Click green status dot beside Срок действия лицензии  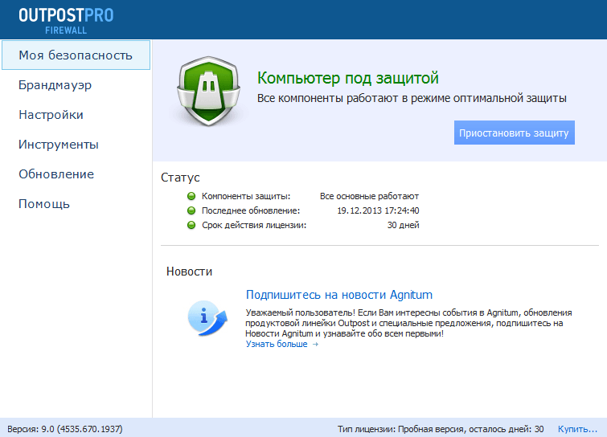[x=191, y=225]
